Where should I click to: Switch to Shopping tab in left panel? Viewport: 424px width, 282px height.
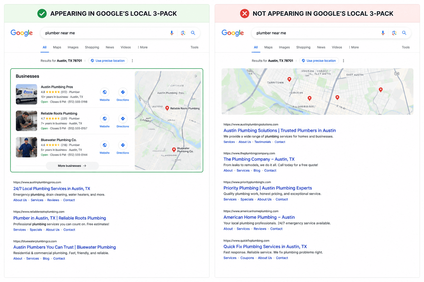[92, 47]
